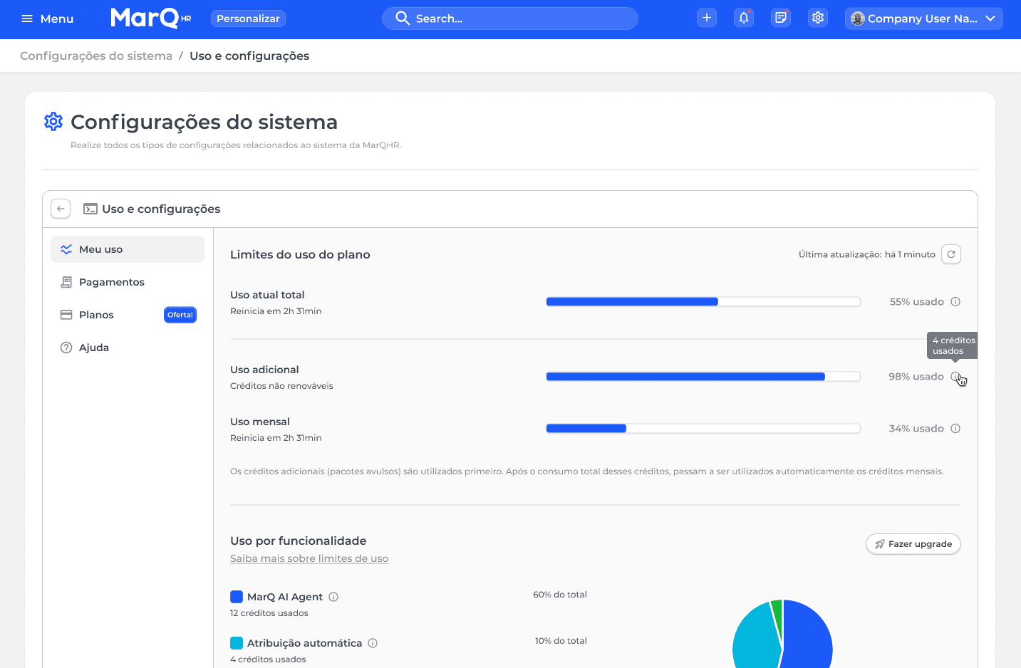Open the Ajuda sidebar item

pos(128,348)
